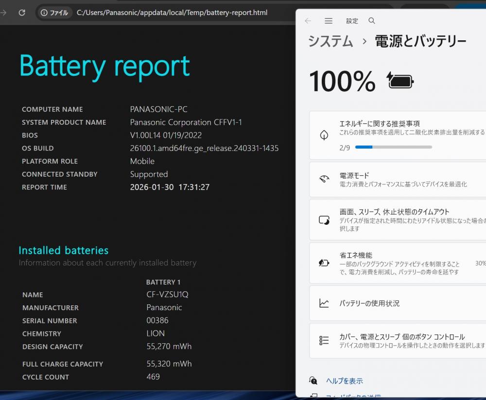Click chemistry value LION
Viewport: 486px width, 400px height.
[x=156, y=333]
